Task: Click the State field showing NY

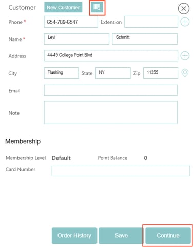Action: pyautogui.click(x=113, y=73)
